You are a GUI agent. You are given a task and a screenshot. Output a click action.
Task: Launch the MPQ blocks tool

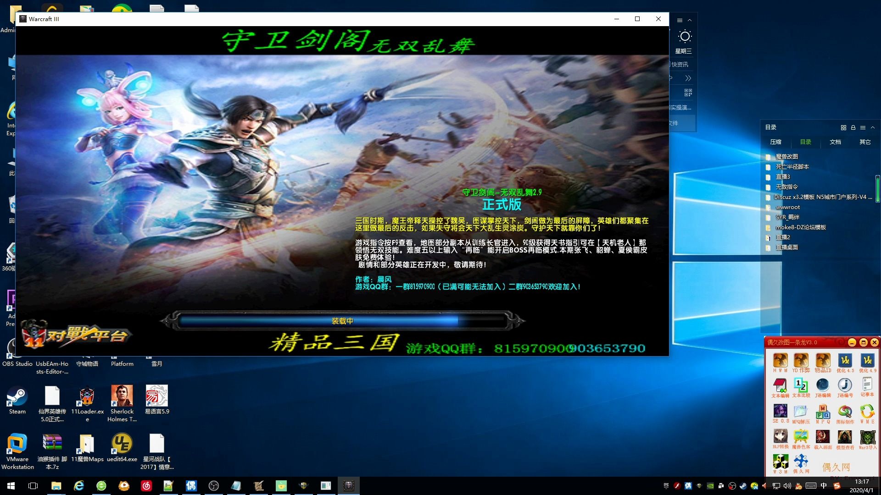coord(823,414)
